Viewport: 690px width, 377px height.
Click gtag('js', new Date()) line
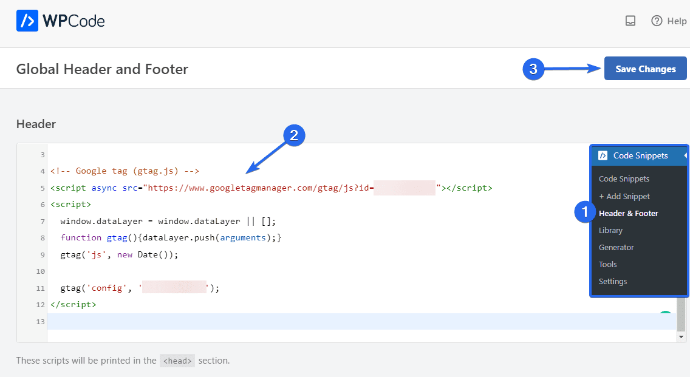click(119, 254)
